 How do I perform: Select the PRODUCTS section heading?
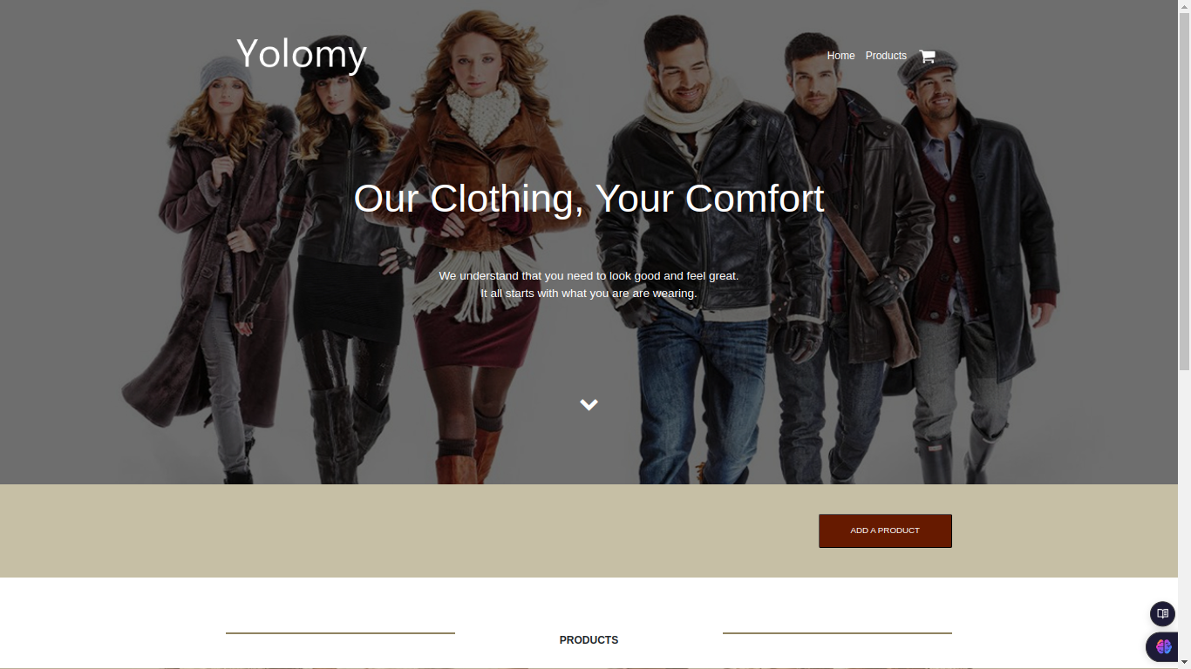pyautogui.click(x=589, y=640)
